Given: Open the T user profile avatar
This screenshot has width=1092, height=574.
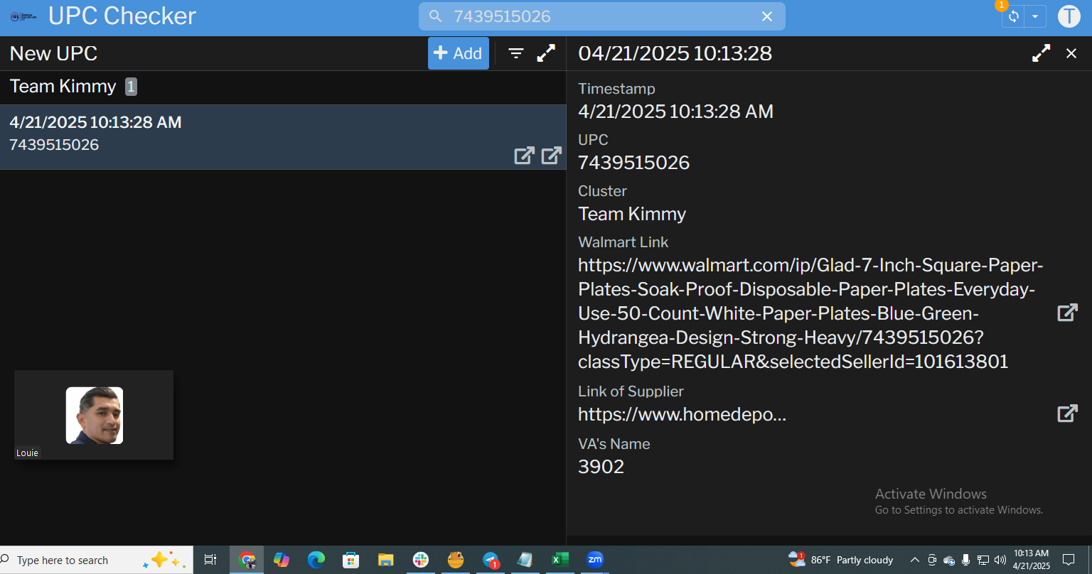Looking at the screenshot, I should (1069, 16).
